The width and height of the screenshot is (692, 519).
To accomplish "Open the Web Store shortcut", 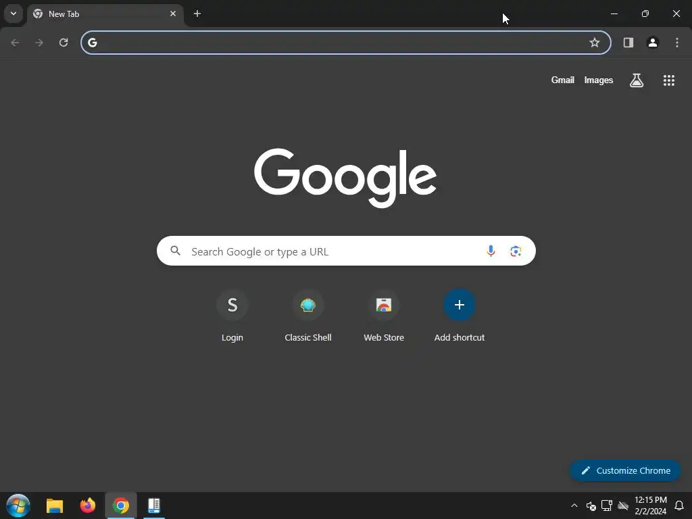I will click(384, 316).
